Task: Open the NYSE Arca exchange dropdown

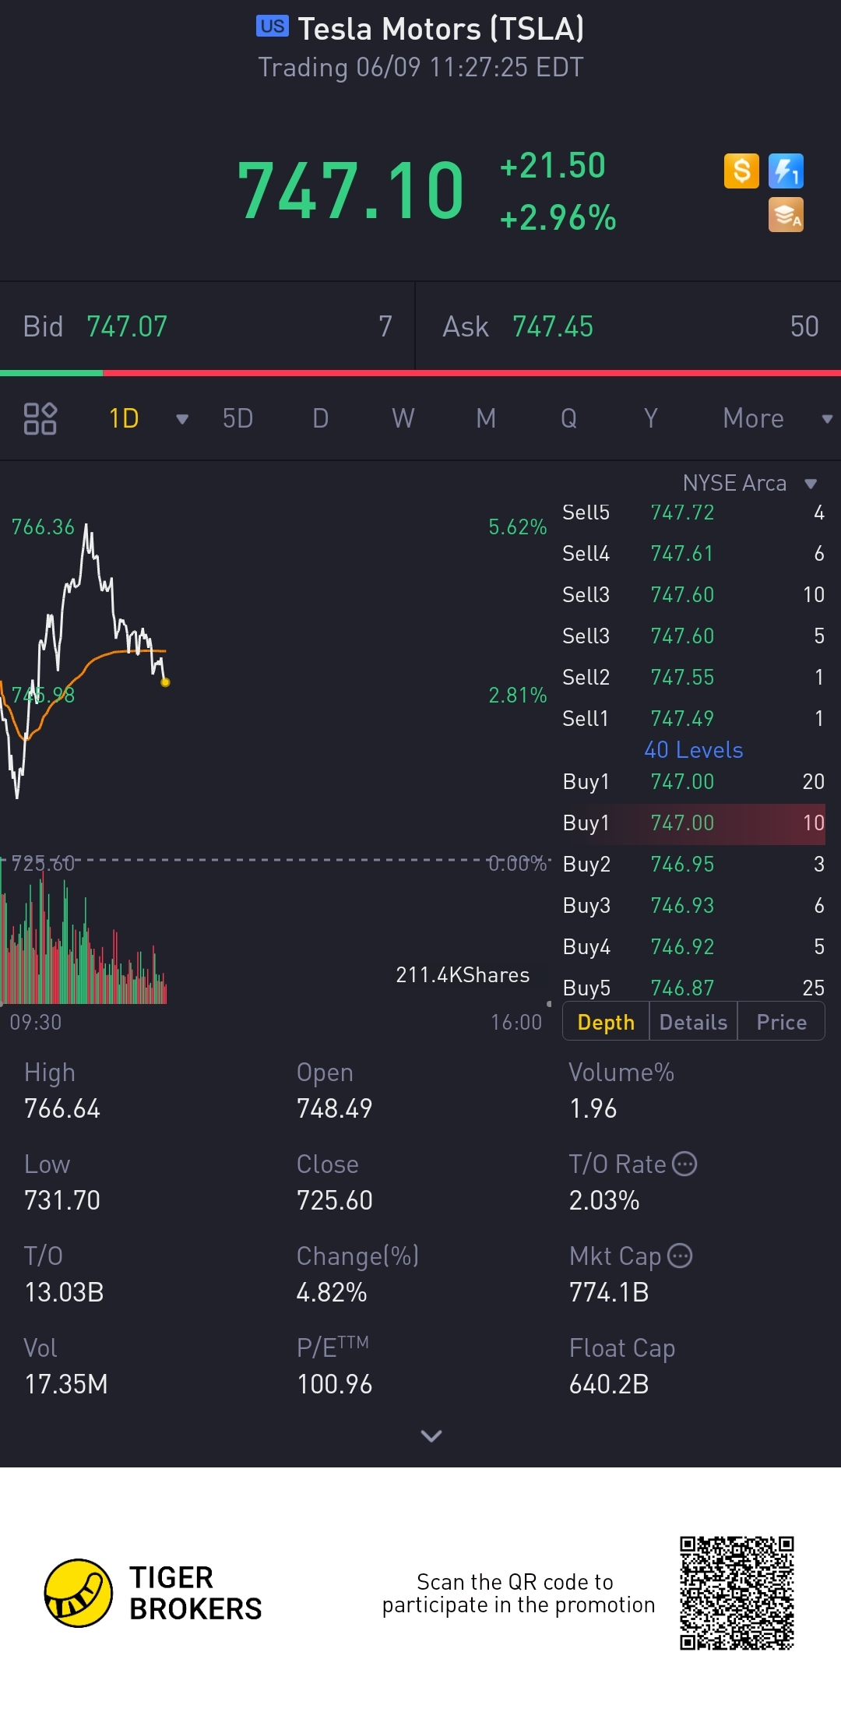Action: [x=811, y=484]
